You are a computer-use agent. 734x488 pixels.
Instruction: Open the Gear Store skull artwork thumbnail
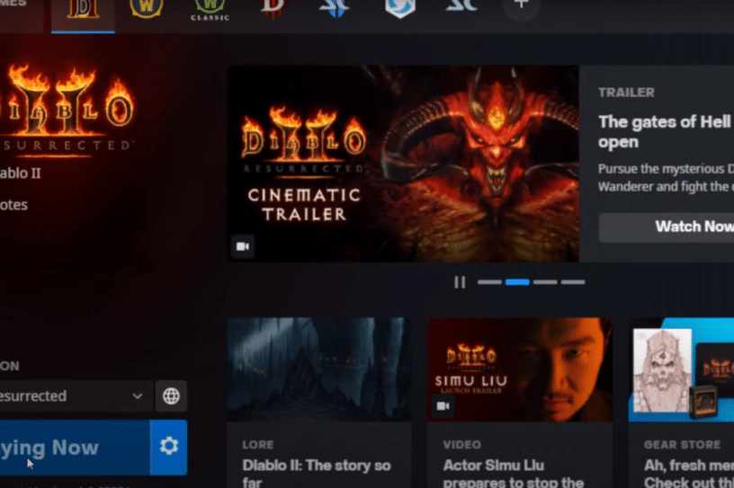coord(681,369)
